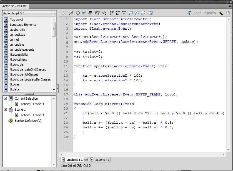
Task: Click the Expand all icon
Action: (x=124, y=13)
